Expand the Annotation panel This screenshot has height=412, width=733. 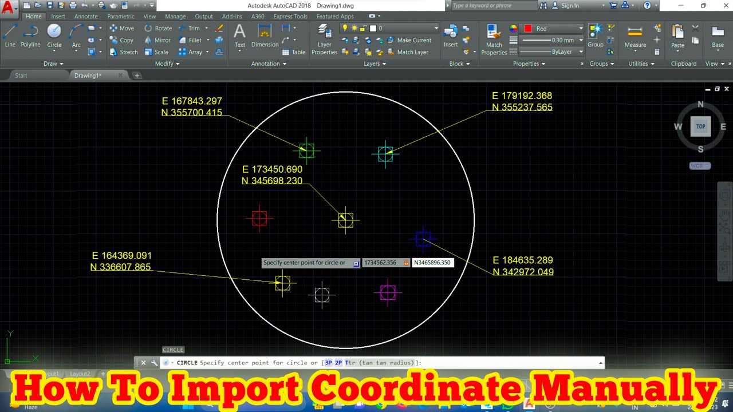(x=269, y=64)
